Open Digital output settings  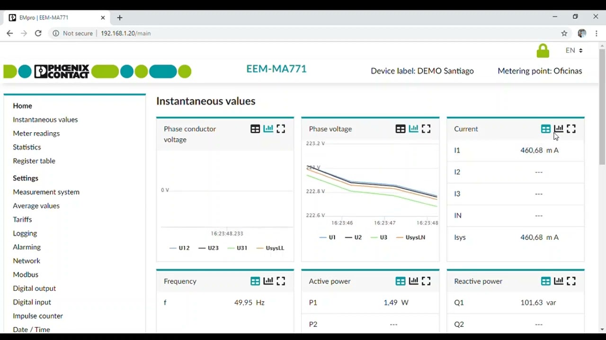pyautogui.click(x=35, y=288)
